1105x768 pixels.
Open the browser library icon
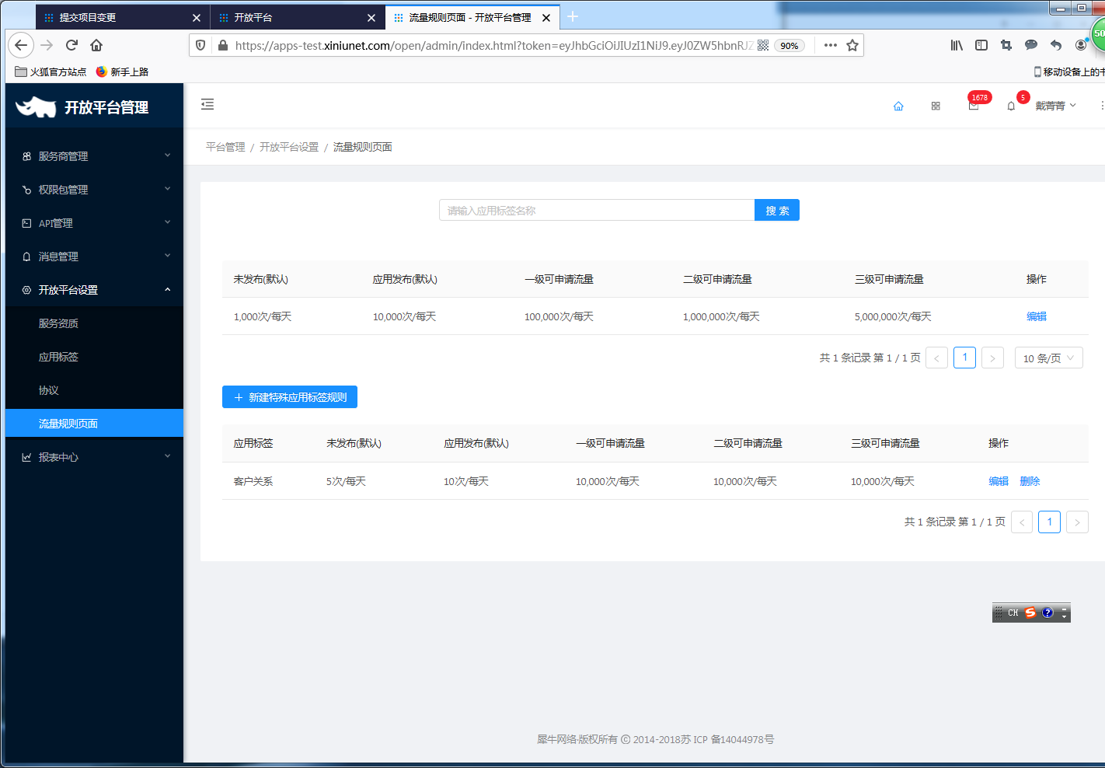(x=957, y=45)
